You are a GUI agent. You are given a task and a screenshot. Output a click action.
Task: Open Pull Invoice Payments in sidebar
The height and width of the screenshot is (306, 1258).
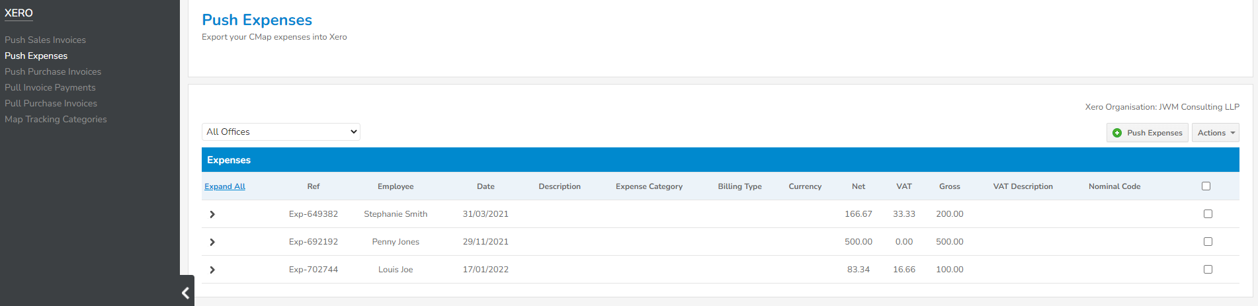click(50, 87)
